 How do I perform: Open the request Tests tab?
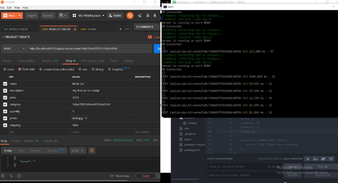tap(114, 61)
